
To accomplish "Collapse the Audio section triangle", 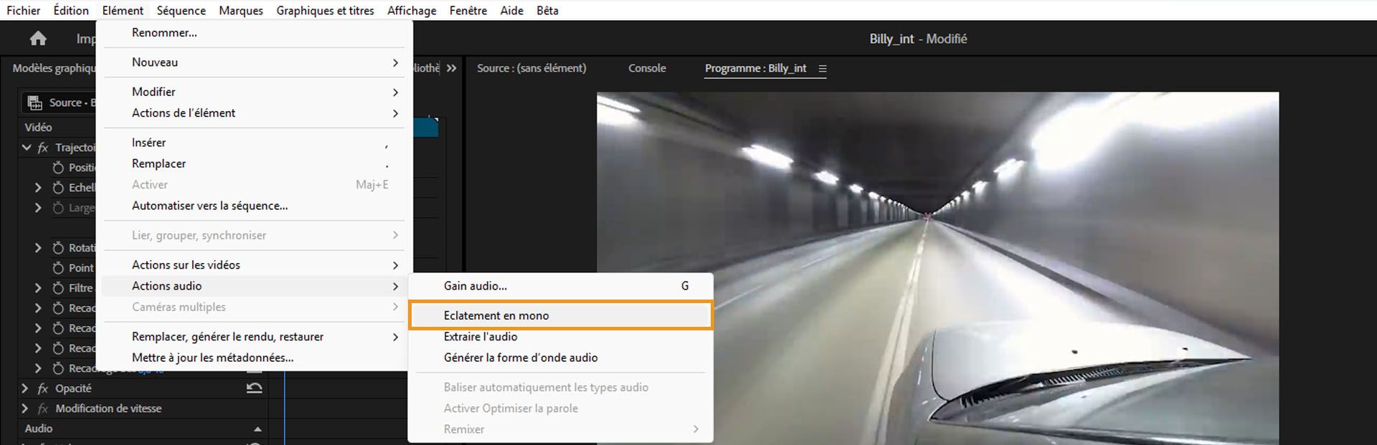I will (x=257, y=429).
